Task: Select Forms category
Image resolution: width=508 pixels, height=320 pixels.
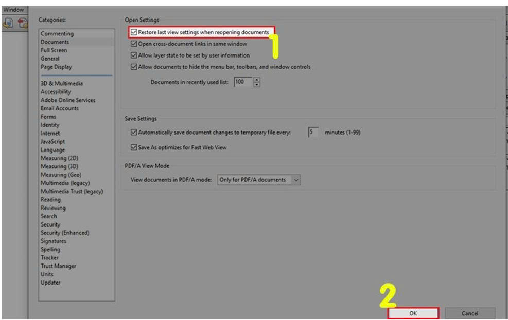Action: 48,117
